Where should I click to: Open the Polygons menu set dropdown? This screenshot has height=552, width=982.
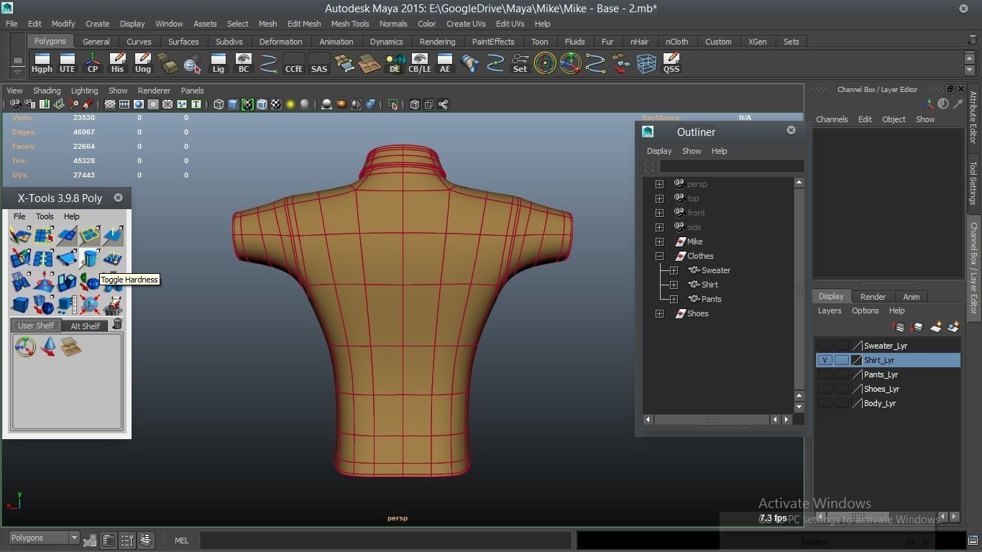(45, 538)
